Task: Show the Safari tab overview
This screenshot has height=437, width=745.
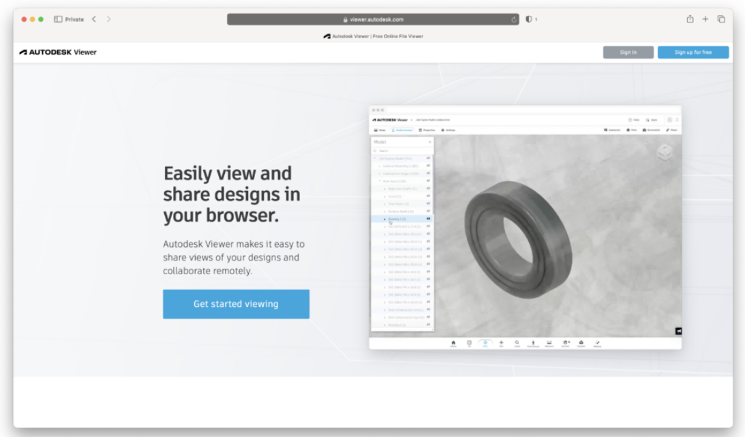Action: point(721,19)
